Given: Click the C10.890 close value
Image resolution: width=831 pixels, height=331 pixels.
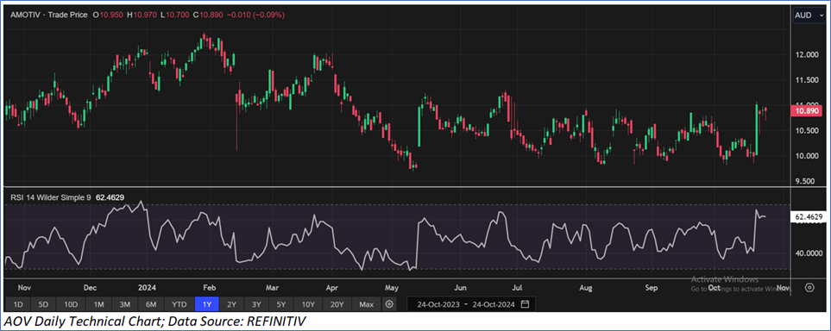Looking at the screenshot, I should click(208, 16).
